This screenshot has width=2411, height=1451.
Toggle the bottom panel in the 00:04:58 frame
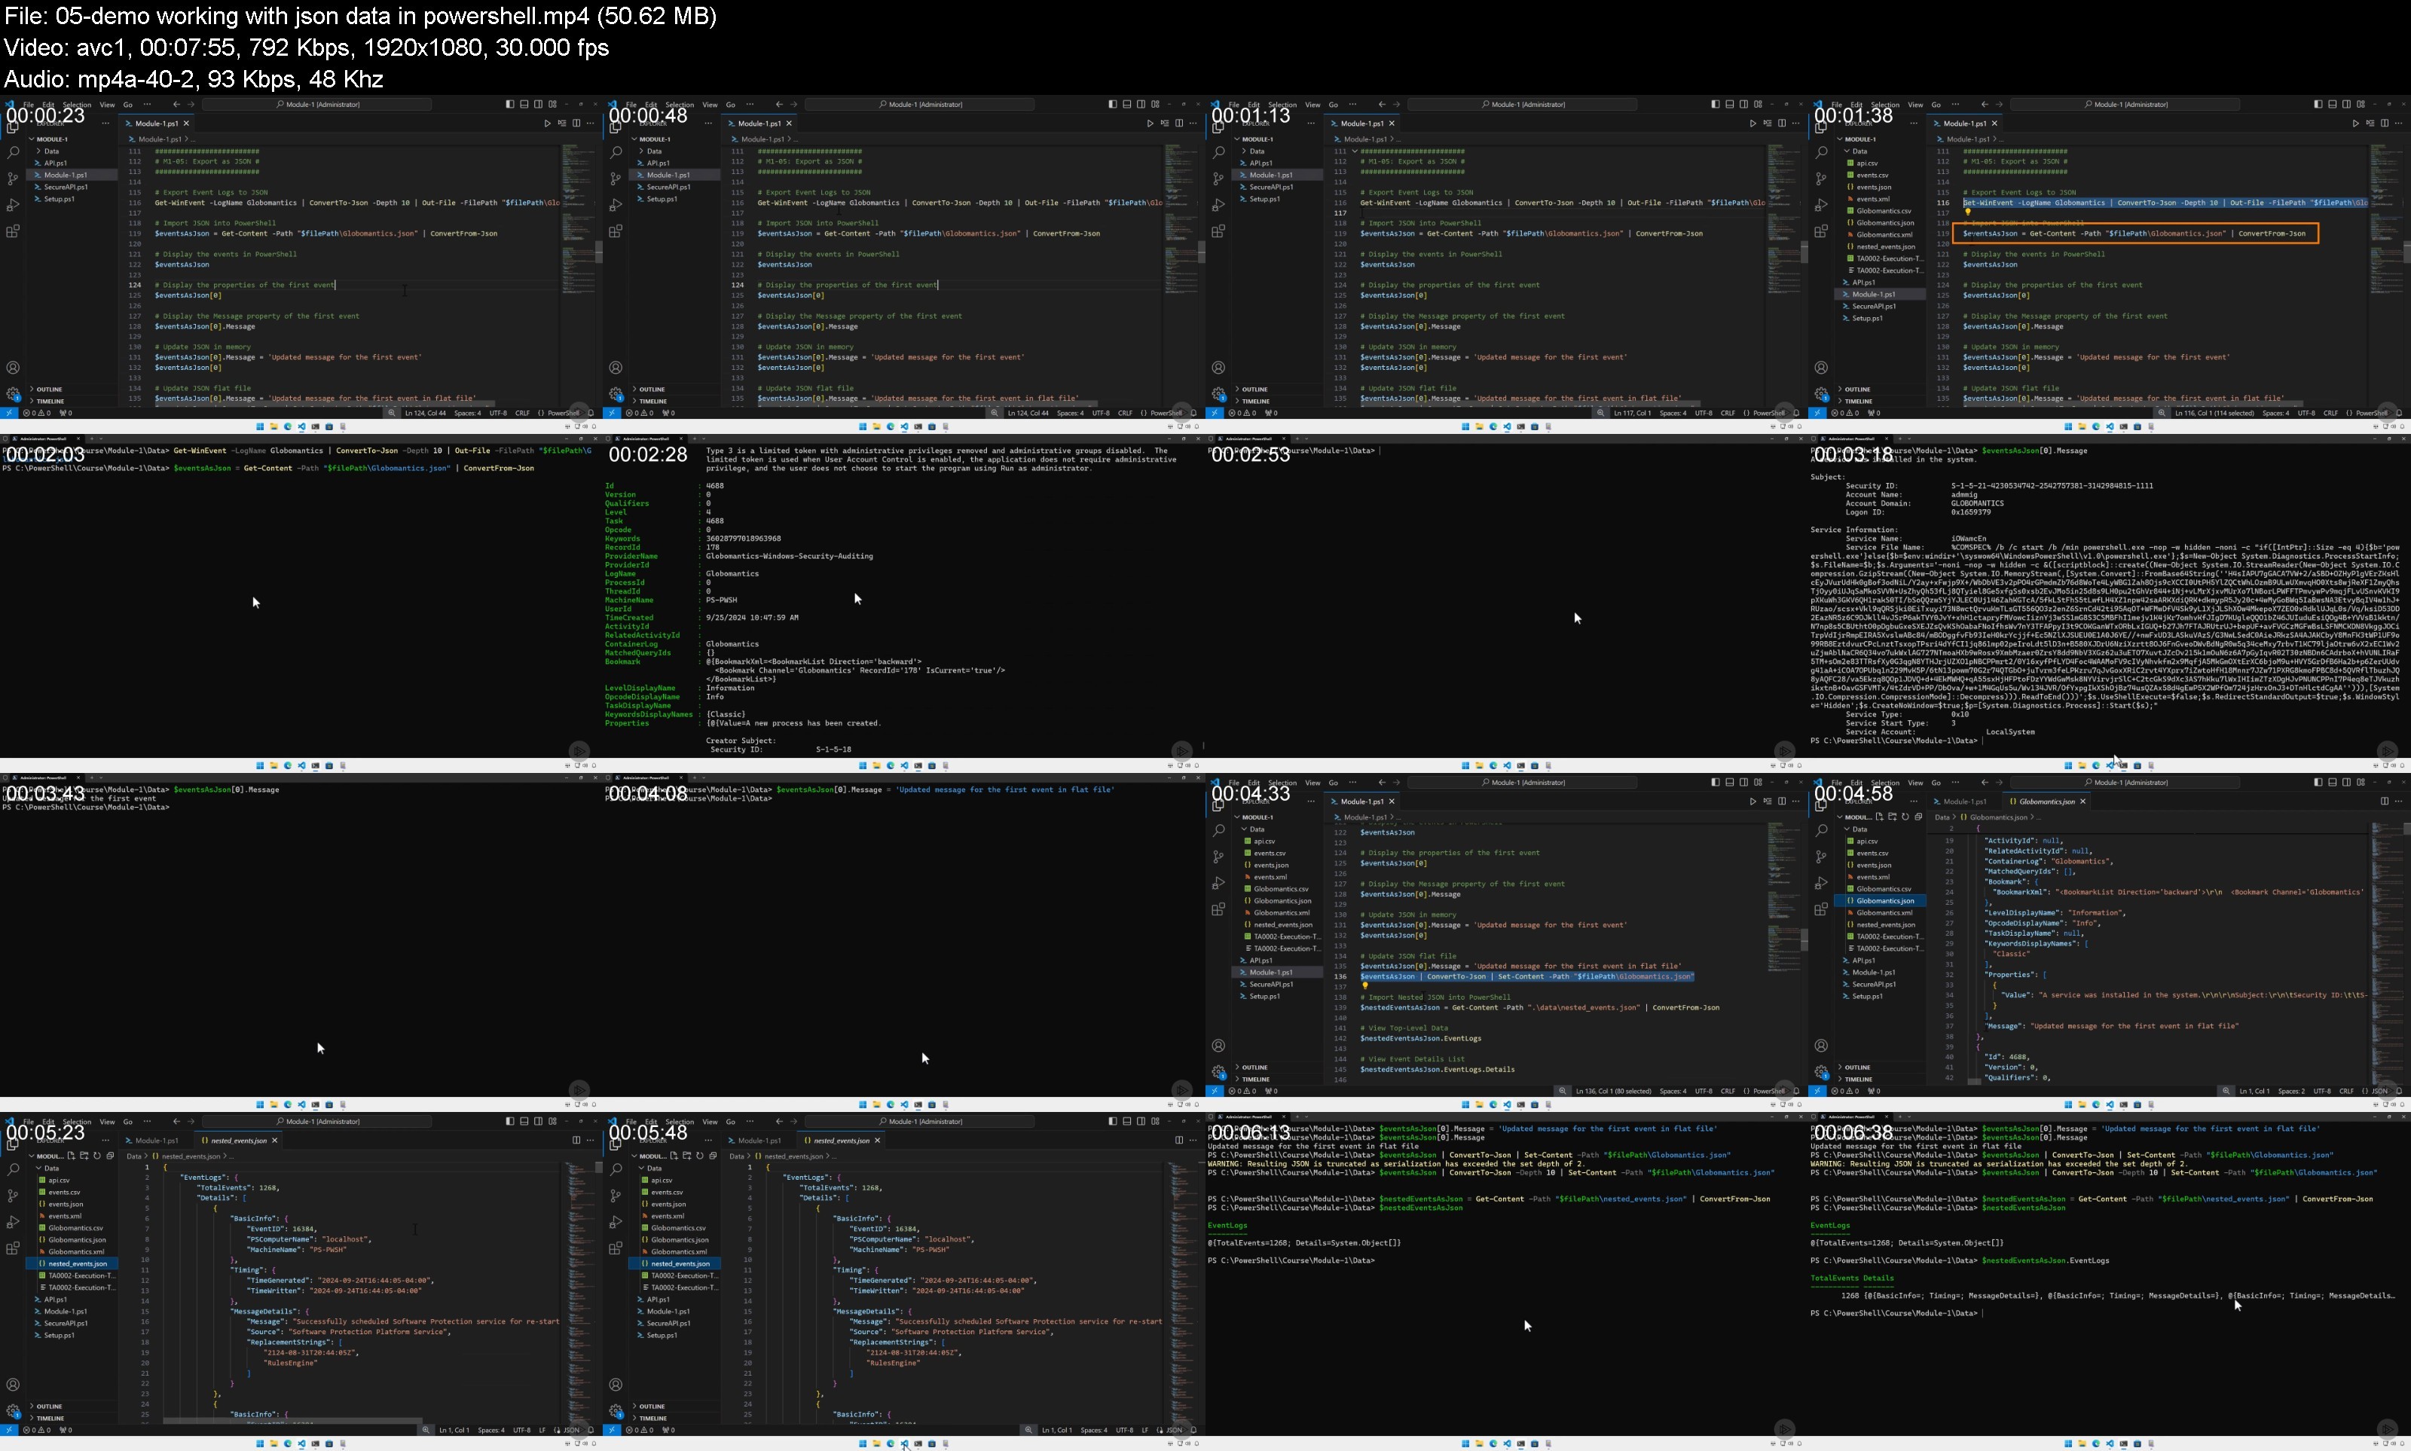[2332, 782]
